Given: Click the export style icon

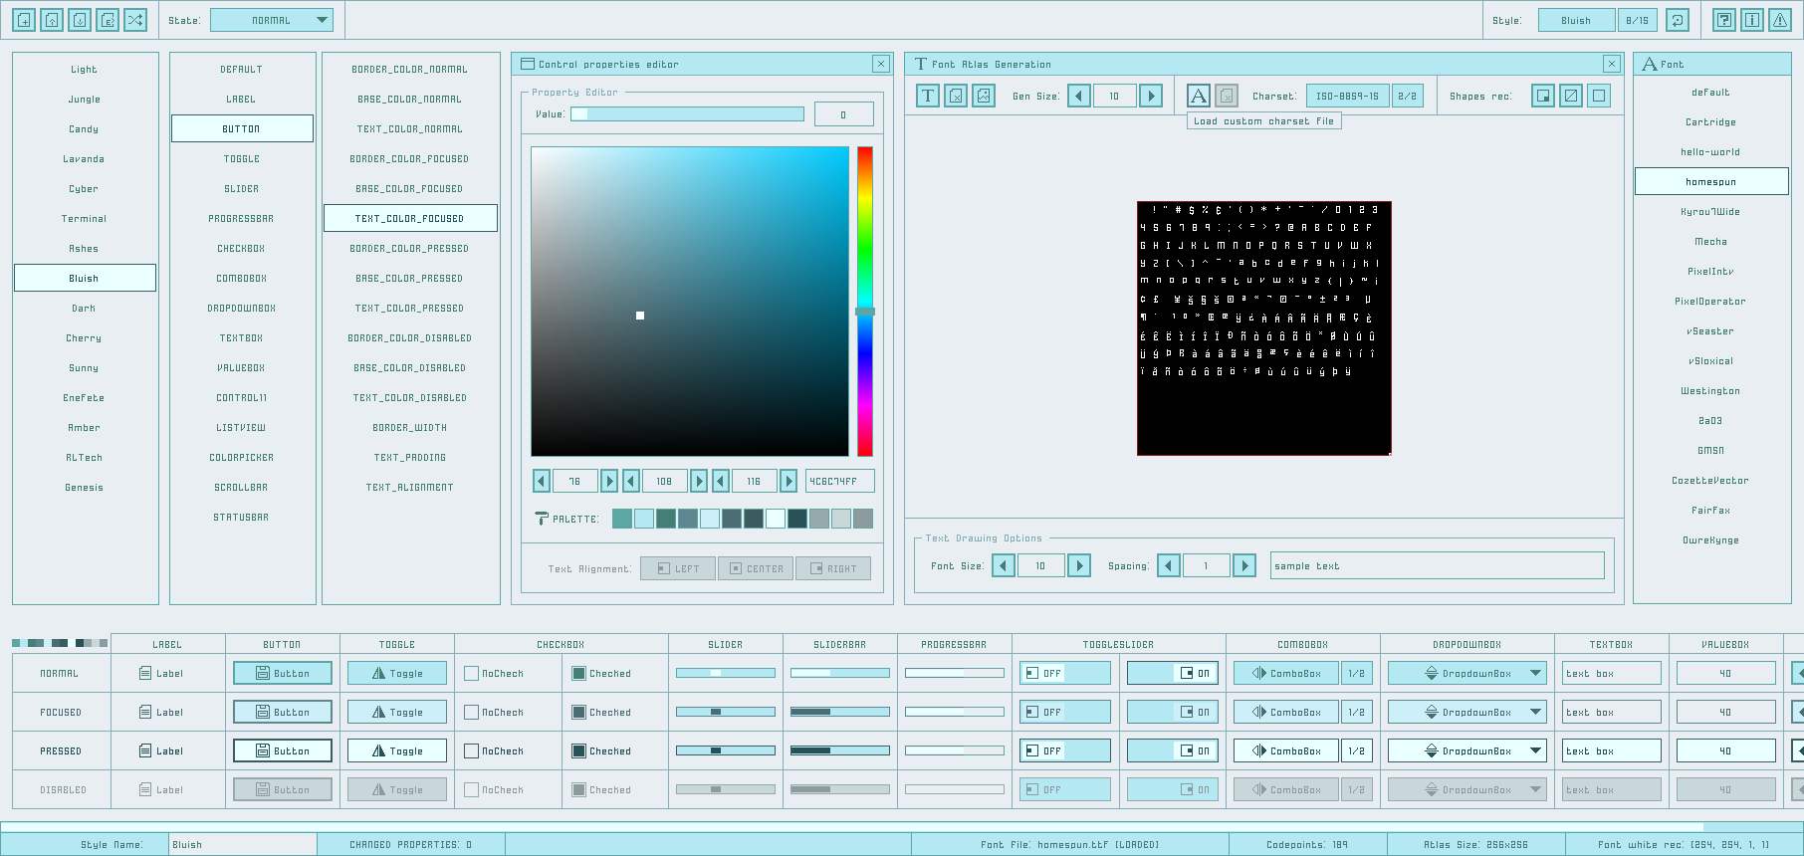Looking at the screenshot, I should pos(108,20).
